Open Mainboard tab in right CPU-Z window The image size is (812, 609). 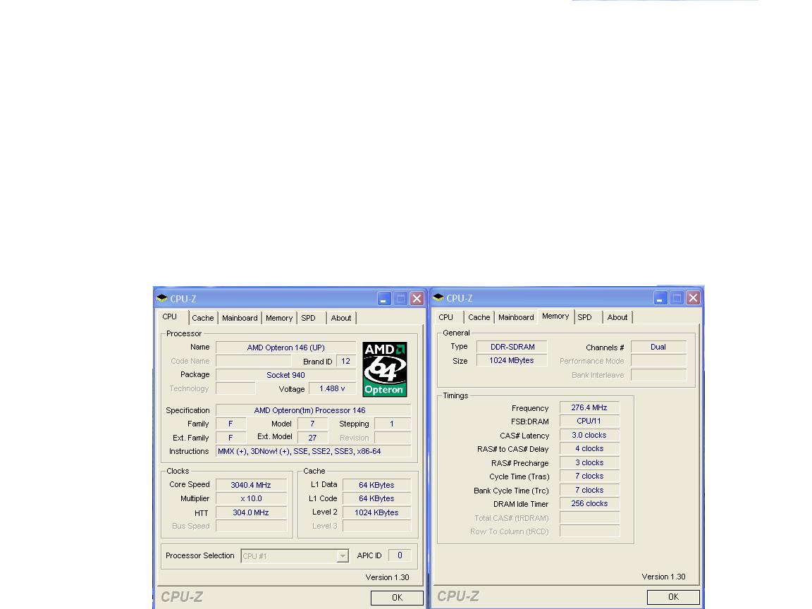pos(516,317)
